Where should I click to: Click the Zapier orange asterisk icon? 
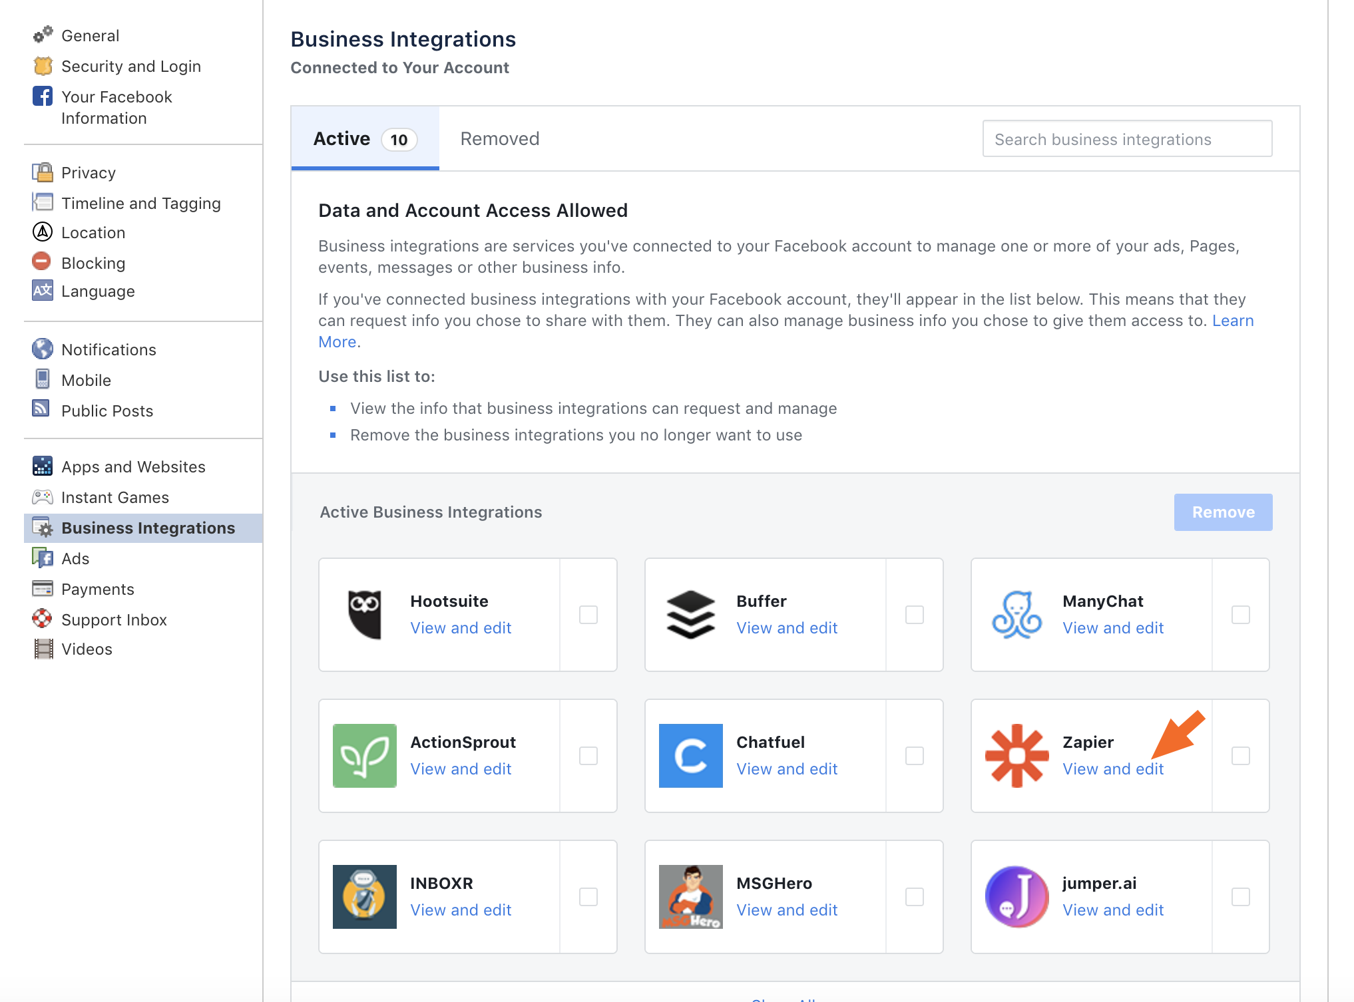point(1016,755)
